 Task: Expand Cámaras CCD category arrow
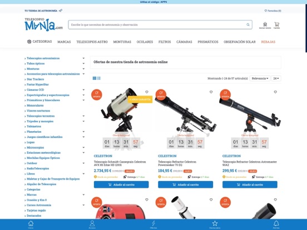click(x=83, y=89)
